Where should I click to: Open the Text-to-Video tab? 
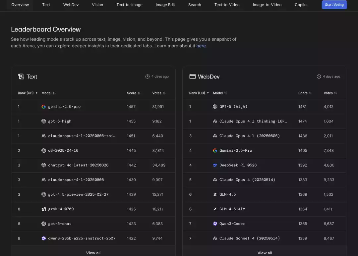click(x=227, y=5)
